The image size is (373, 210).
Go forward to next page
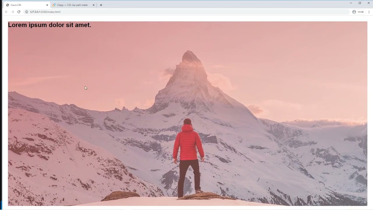pos(13,12)
